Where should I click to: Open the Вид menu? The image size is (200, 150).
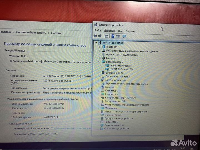tap(120, 31)
